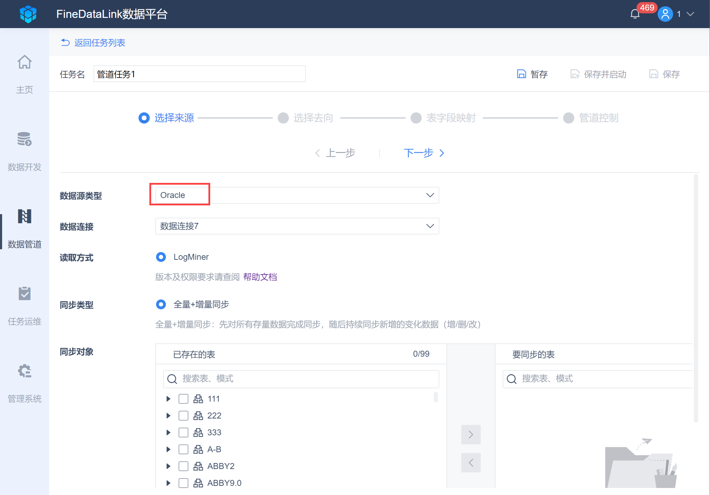Select the LogMiner radio button
The image size is (710, 495).
[161, 257]
